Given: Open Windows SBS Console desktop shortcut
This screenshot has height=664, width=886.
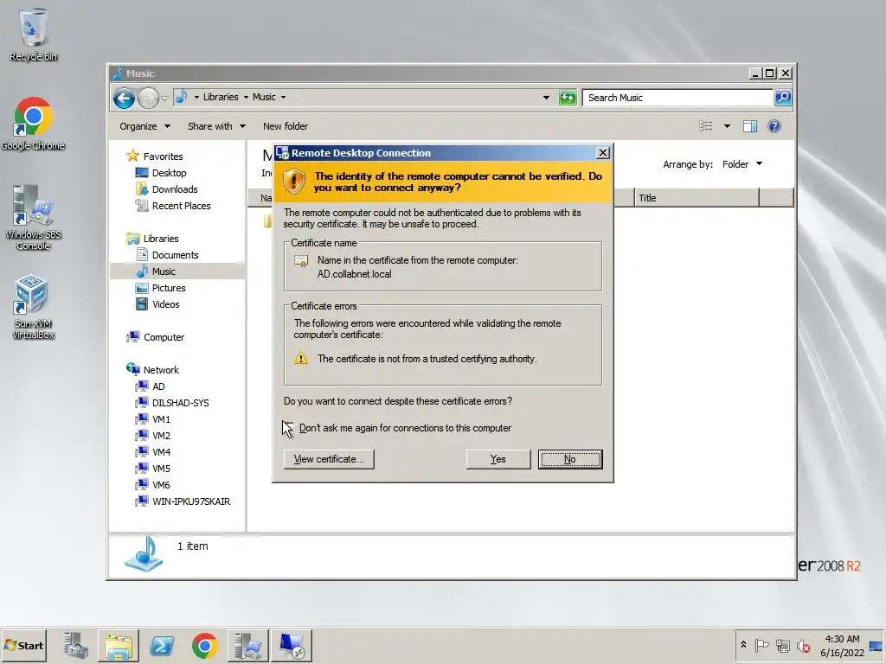Looking at the screenshot, I should click(33, 218).
